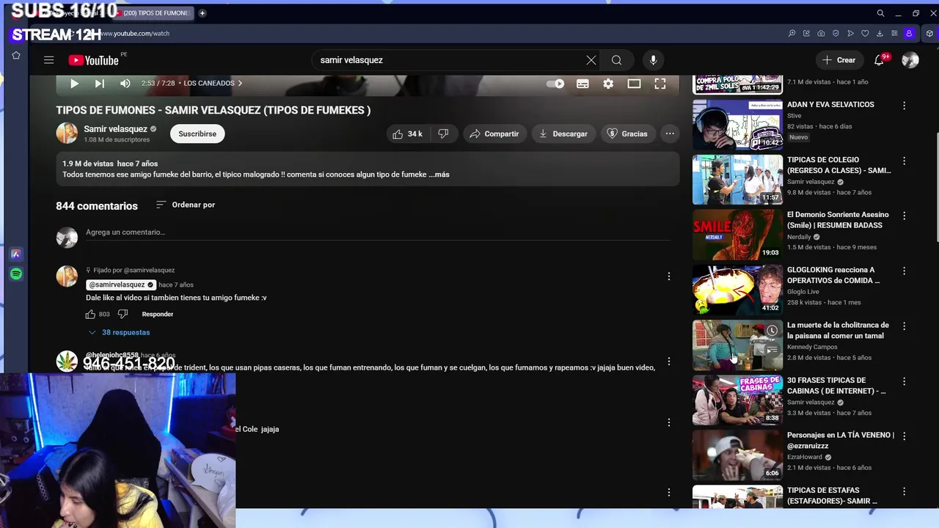Open browser search icon in title bar
The height and width of the screenshot is (528, 939).
(880, 13)
